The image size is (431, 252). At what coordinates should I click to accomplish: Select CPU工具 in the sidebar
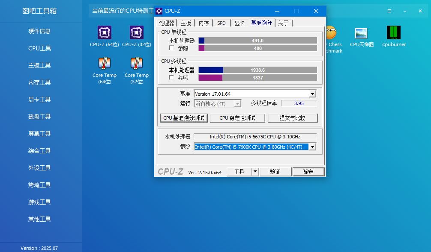pos(39,48)
